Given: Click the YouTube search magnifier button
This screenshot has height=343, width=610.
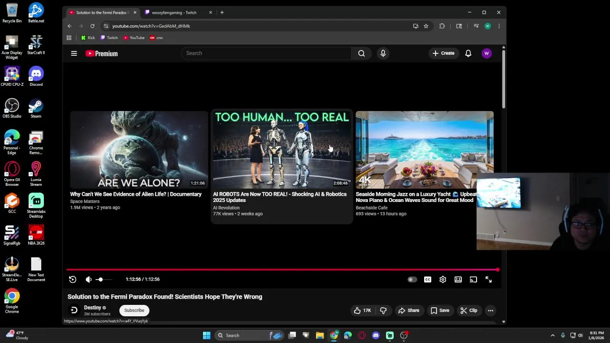Looking at the screenshot, I should pyautogui.click(x=362, y=53).
